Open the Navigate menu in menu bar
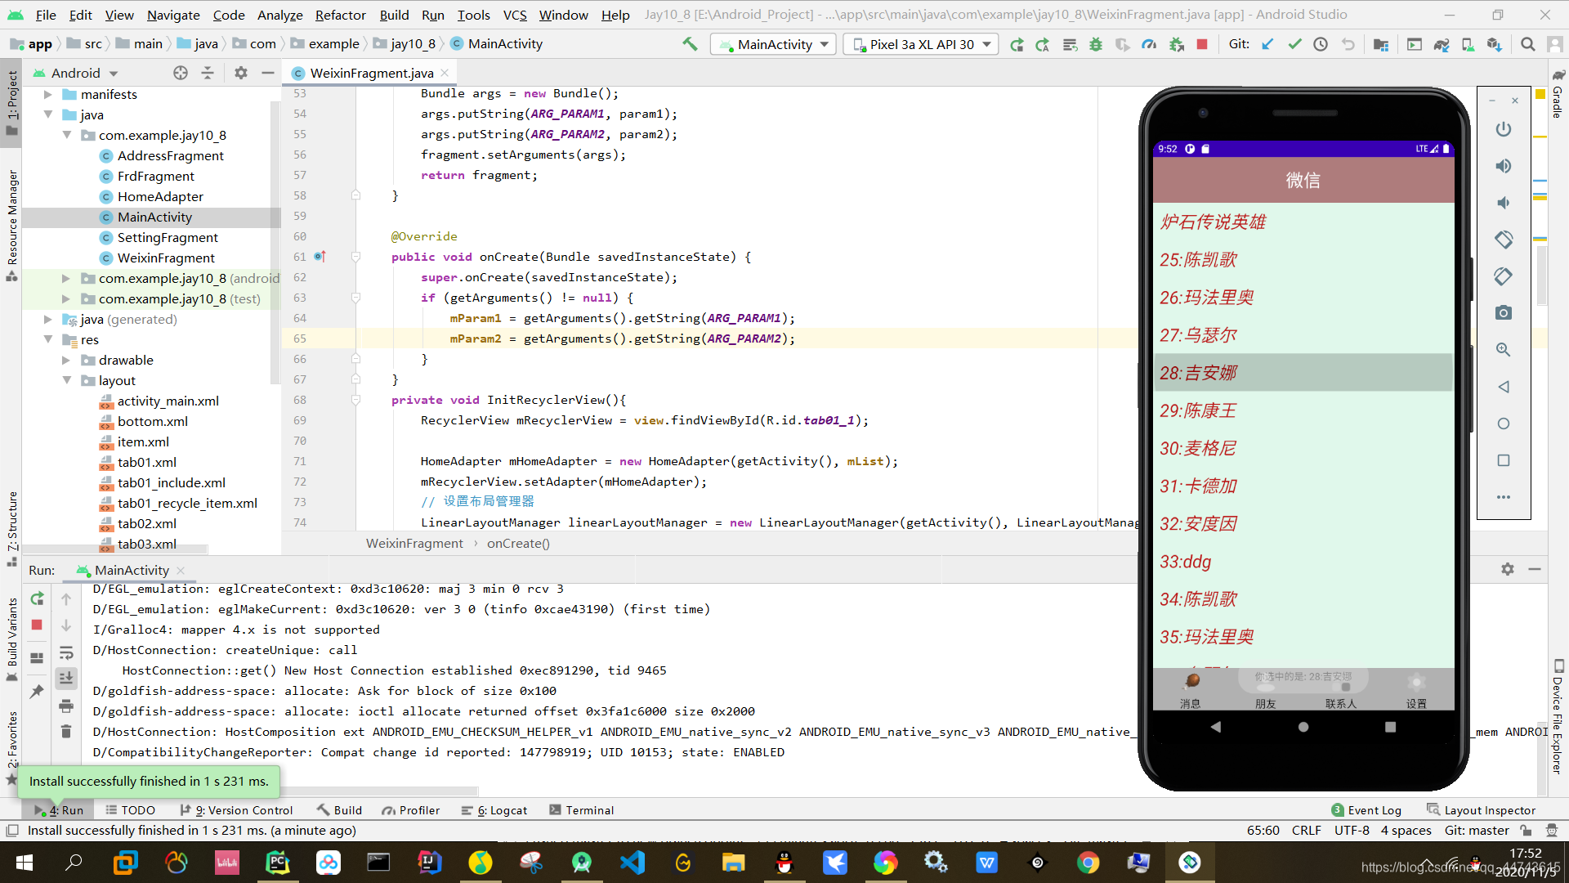Image resolution: width=1569 pixels, height=883 pixels. [x=172, y=14]
